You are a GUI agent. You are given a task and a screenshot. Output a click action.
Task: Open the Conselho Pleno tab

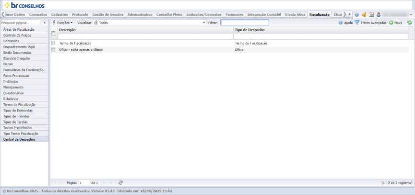[169, 14]
